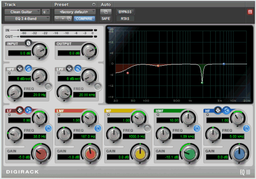The image size is (256, 179).
Task: Click the LF Q 0.80 field
Action: tap(20, 120)
